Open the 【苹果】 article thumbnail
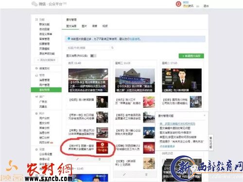The image size is (243, 182). pos(102,132)
